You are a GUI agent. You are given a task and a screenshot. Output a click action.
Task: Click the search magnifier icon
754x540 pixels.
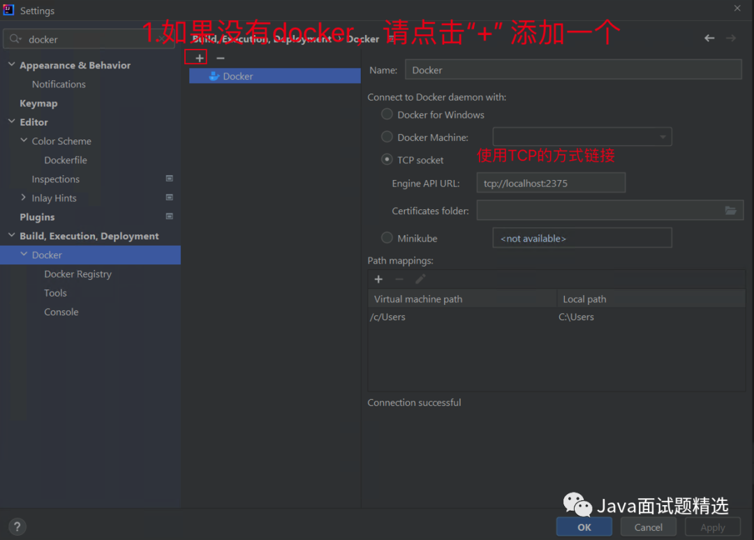[x=15, y=39]
